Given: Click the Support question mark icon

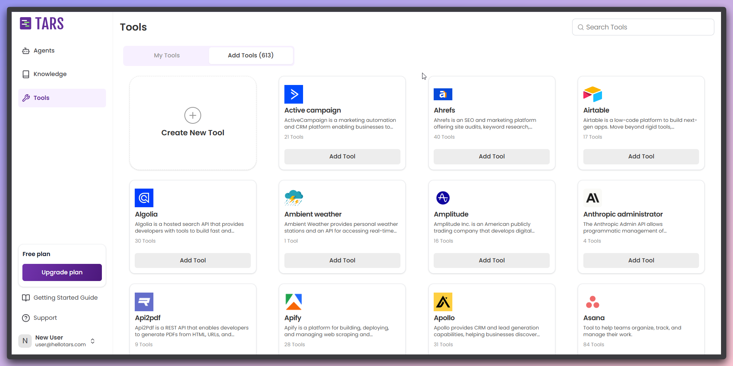Looking at the screenshot, I should pos(26,318).
